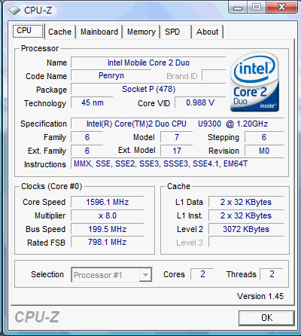Click the Model value 7

pos(177,137)
